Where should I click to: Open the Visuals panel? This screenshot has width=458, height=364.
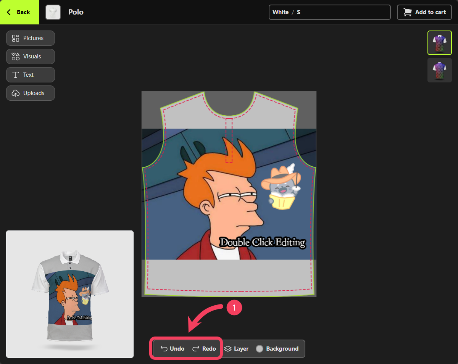[31, 56]
